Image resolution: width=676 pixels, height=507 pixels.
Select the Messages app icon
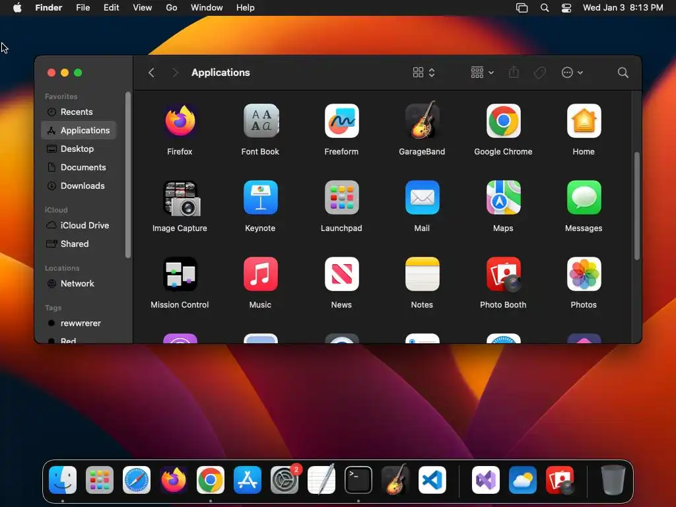point(584,197)
